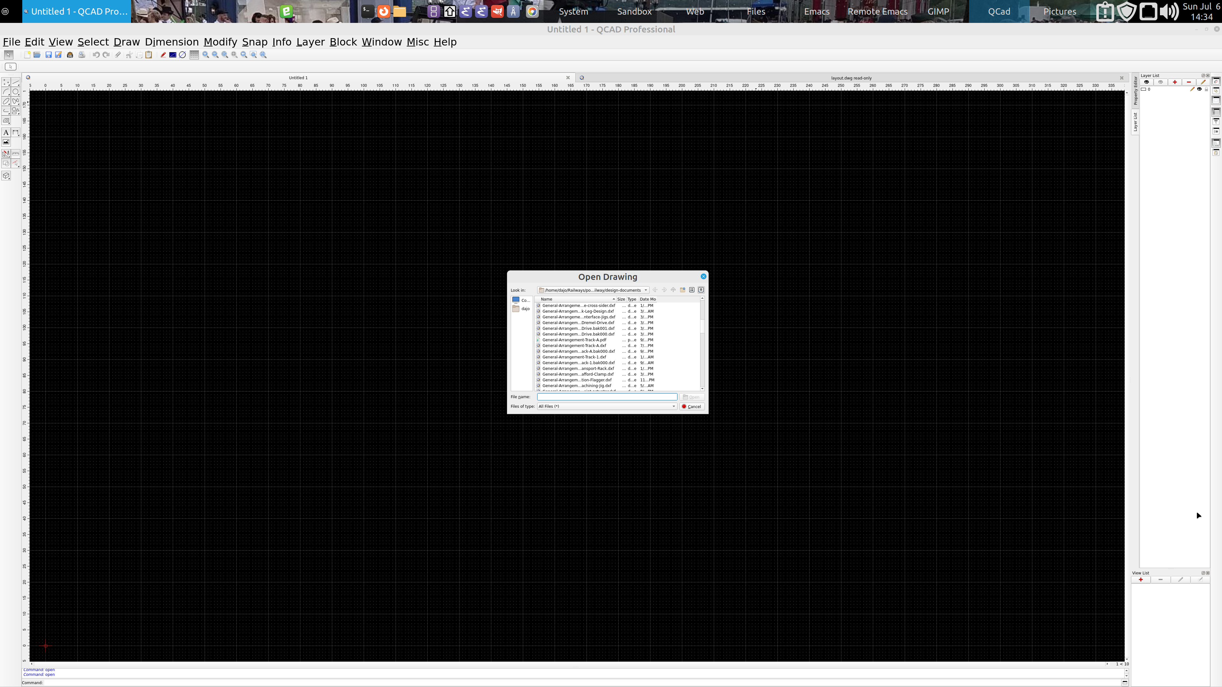Viewport: 1222px width, 687px height.
Task: Toggle the grid display icon in the toolbar
Action: tap(194, 54)
